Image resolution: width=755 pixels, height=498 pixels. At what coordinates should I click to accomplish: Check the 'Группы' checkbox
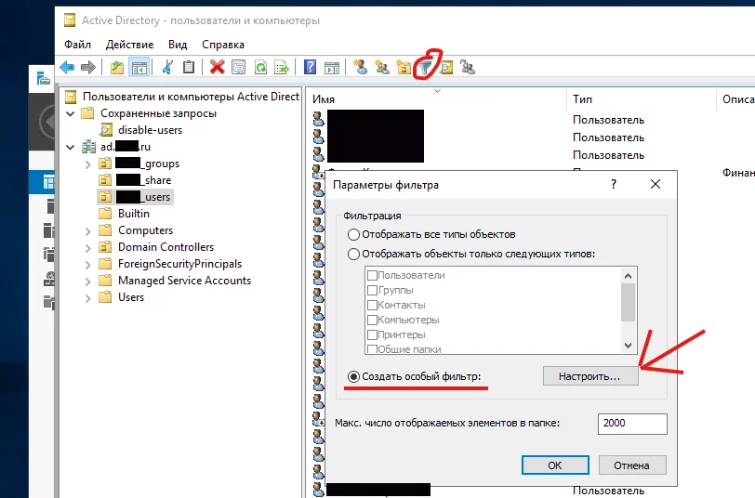pyautogui.click(x=372, y=290)
